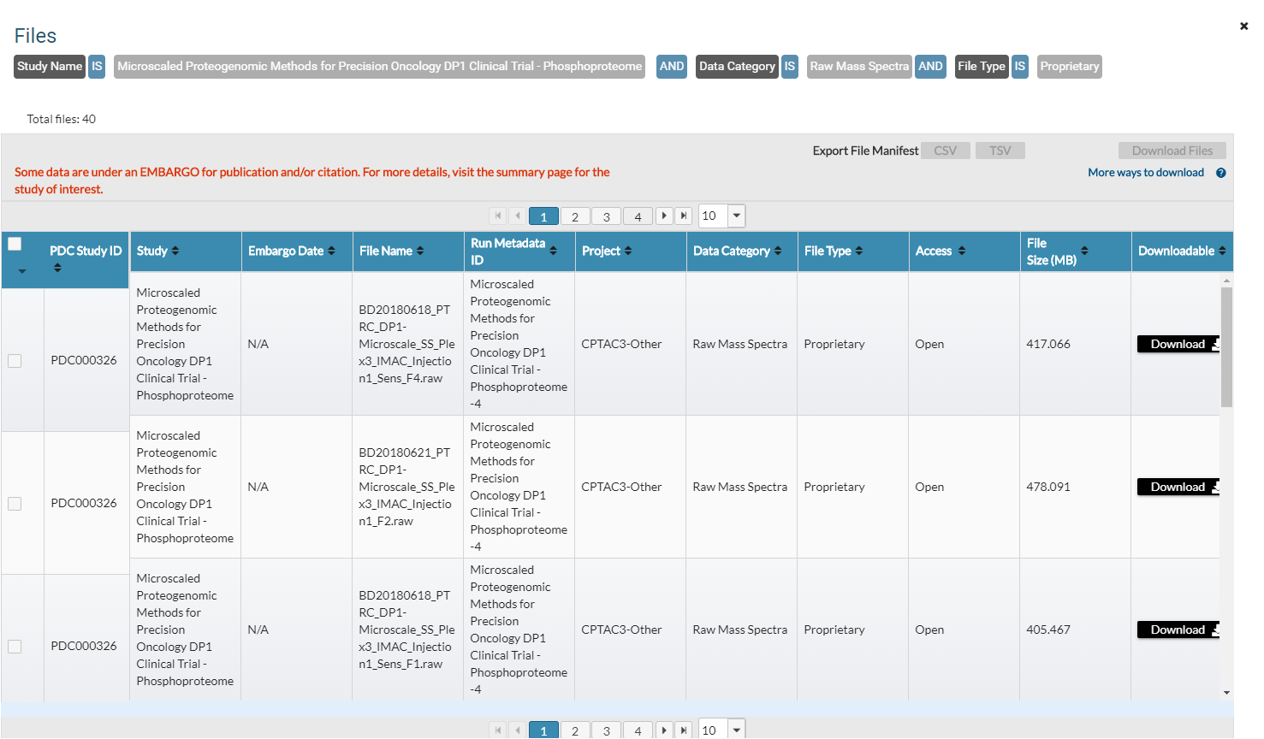Image resolution: width=1264 pixels, height=739 pixels.
Task: Jump to last page in top paginator
Action: 683,216
